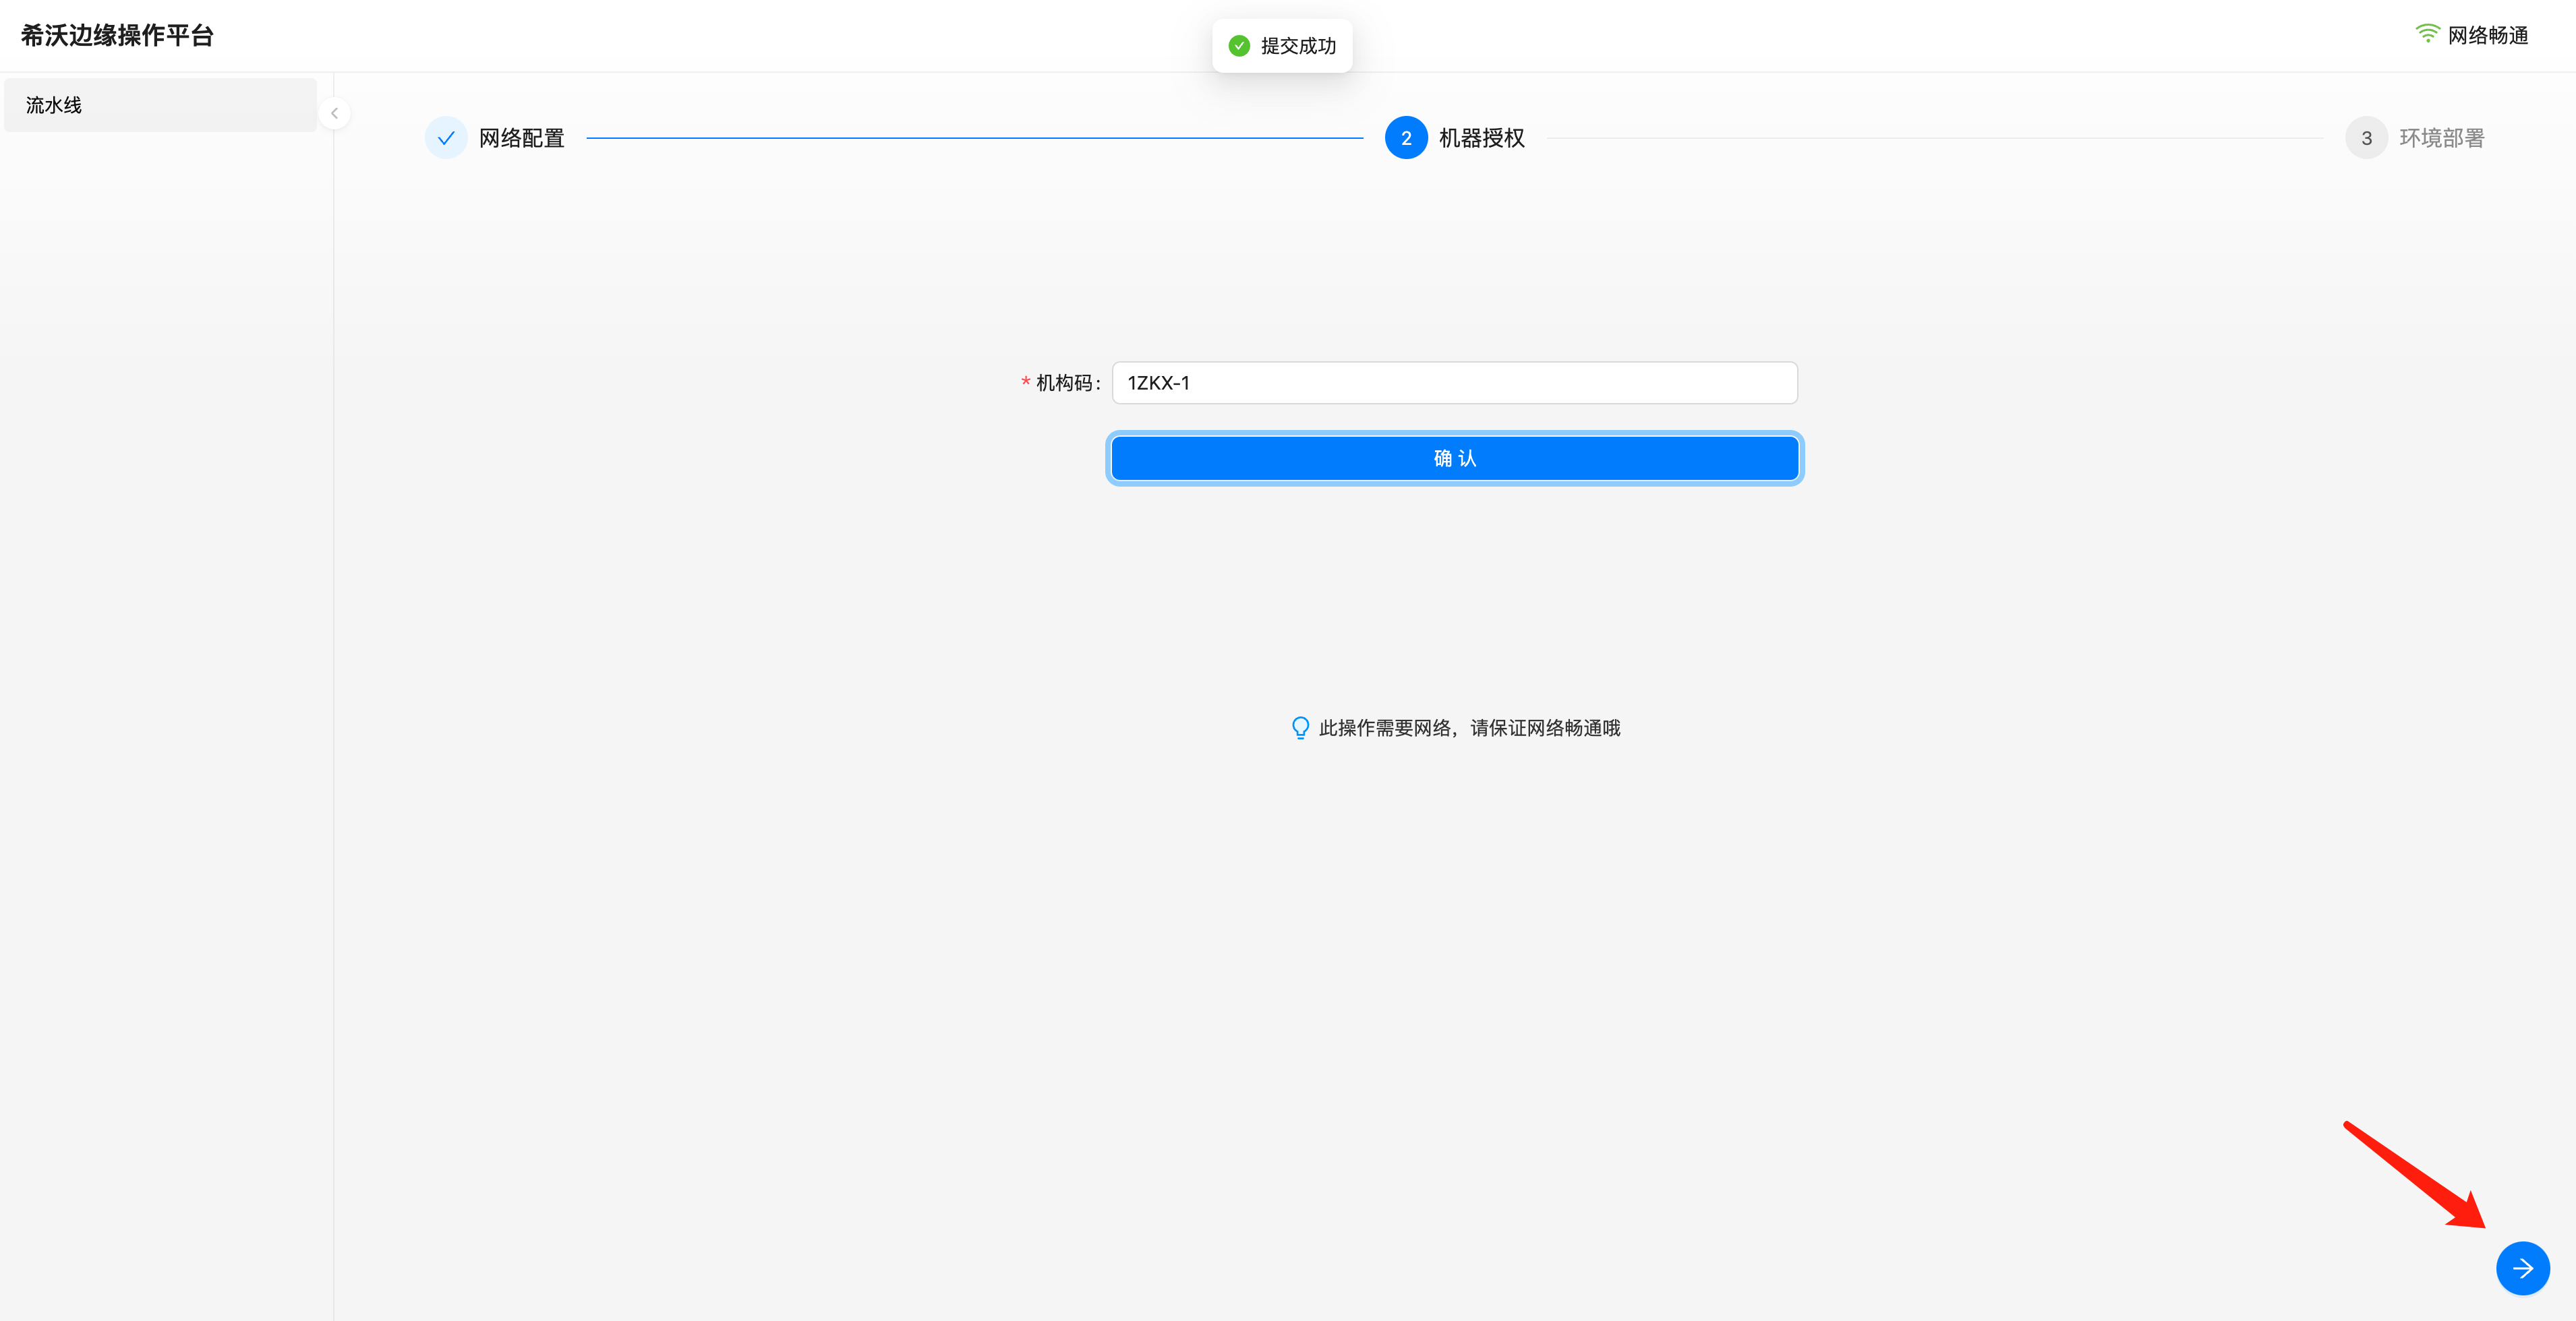Click the blue next-step arrow button
Viewport: 2576px width, 1321px height.
2522,1268
